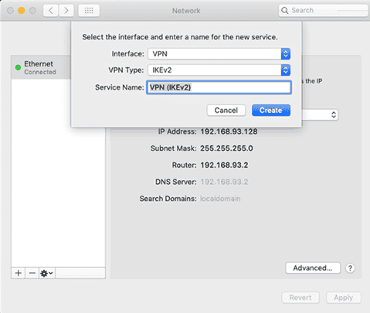Go back with the left arrow toolbar button
This screenshot has width=370, height=313.
coord(50,11)
